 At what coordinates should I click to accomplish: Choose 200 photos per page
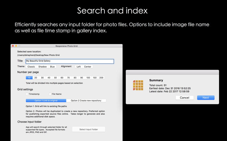pos(101,78)
